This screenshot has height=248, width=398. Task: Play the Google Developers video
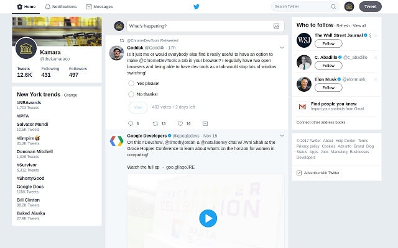(208, 218)
